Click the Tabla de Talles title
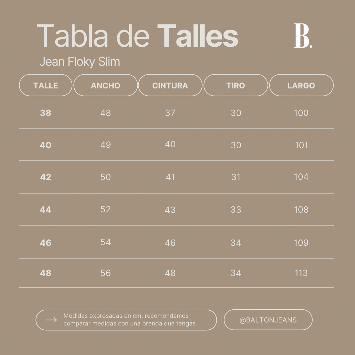 [x=137, y=36]
